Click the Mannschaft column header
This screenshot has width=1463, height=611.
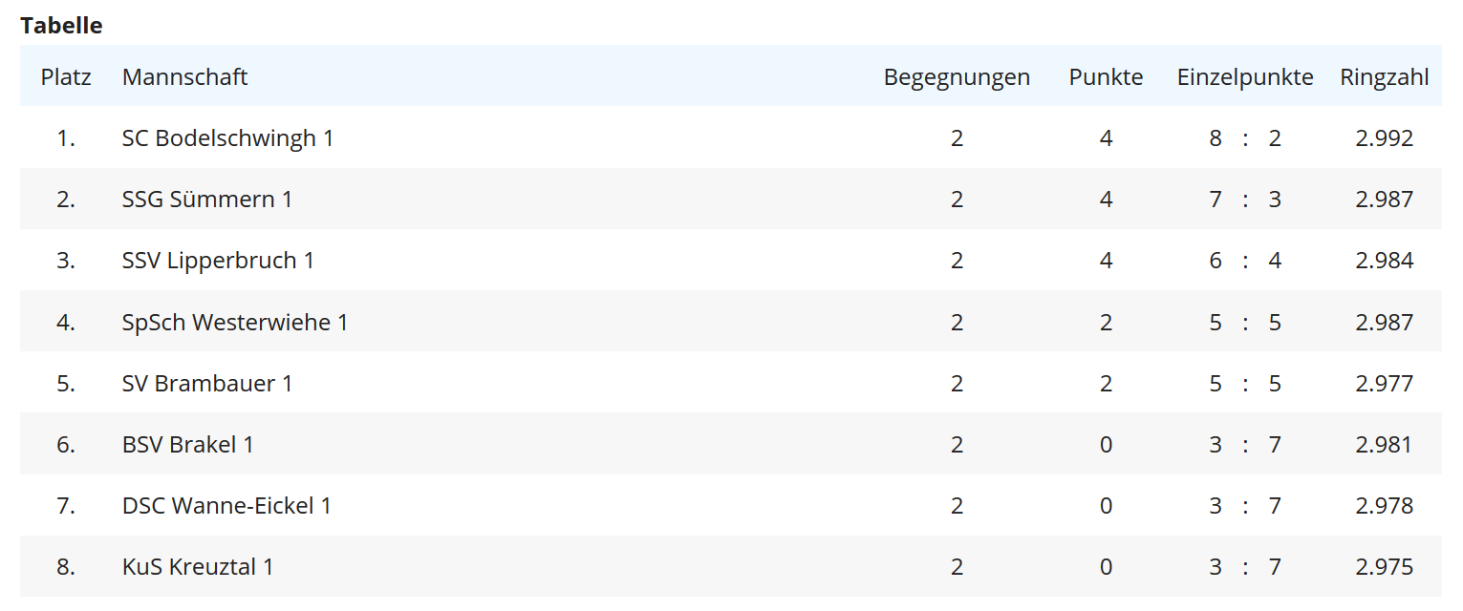[x=184, y=77]
